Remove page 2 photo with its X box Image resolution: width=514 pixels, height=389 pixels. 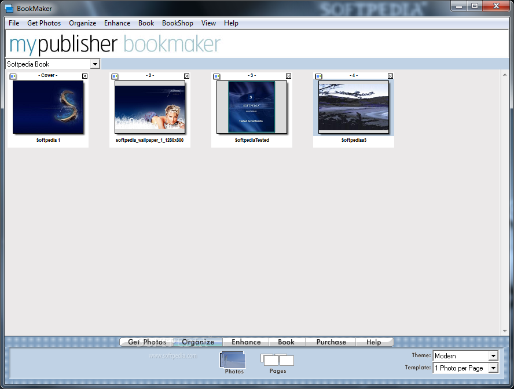186,76
